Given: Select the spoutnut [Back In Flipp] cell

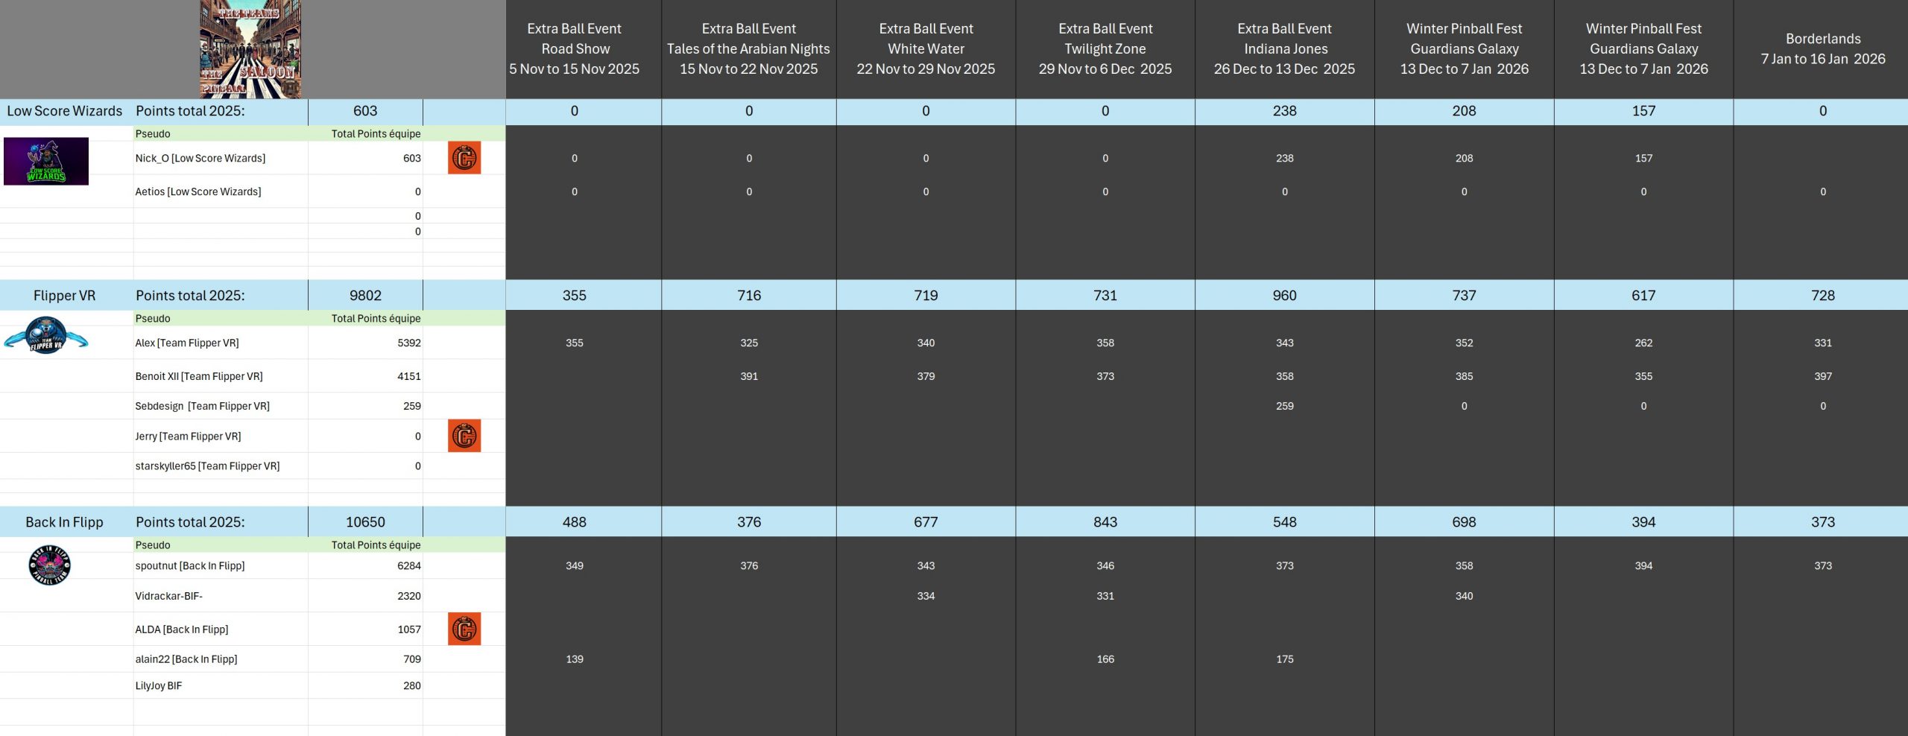Looking at the screenshot, I should pos(190,565).
